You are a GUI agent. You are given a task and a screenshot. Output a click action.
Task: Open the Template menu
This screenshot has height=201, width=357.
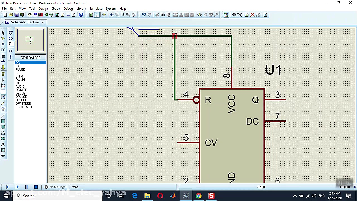point(96,9)
